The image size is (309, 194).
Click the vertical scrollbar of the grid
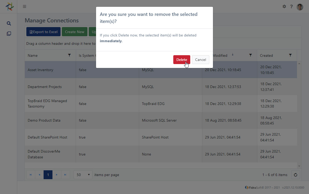(x=299, y=115)
